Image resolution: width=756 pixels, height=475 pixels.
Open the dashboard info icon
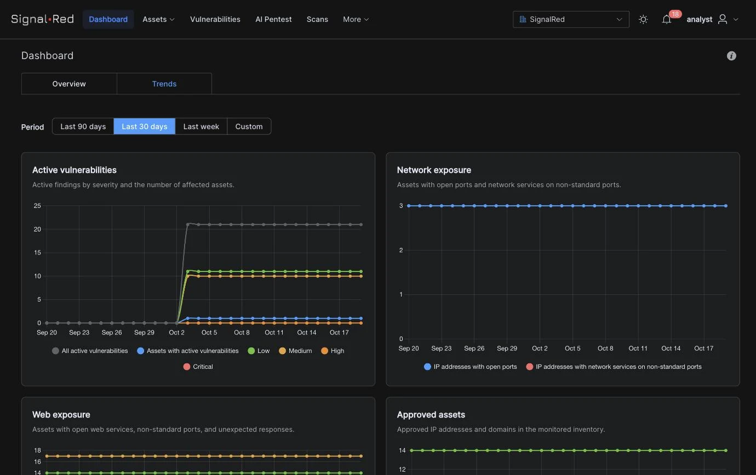point(731,56)
